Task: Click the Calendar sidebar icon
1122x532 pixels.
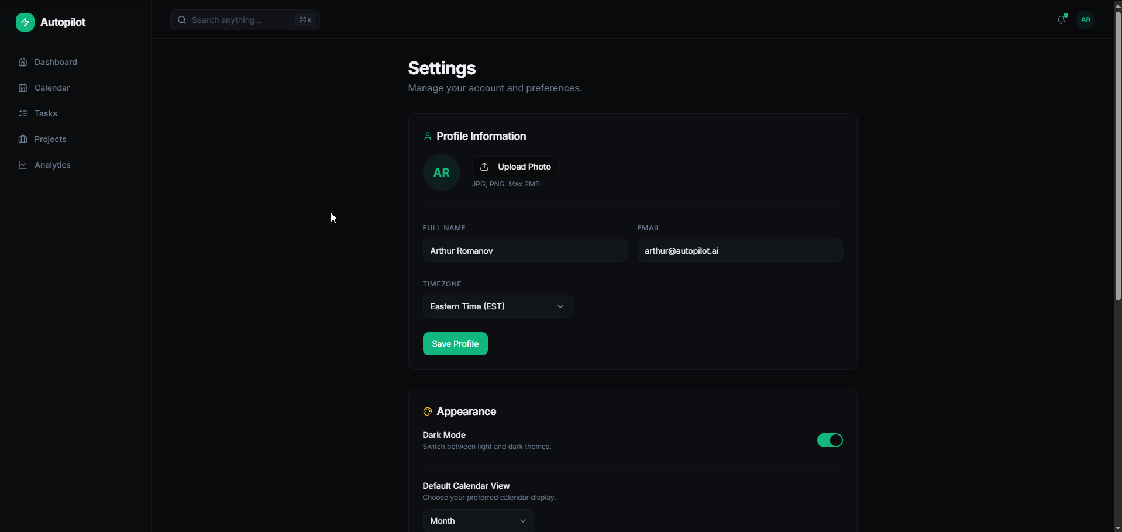Action: [x=23, y=88]
